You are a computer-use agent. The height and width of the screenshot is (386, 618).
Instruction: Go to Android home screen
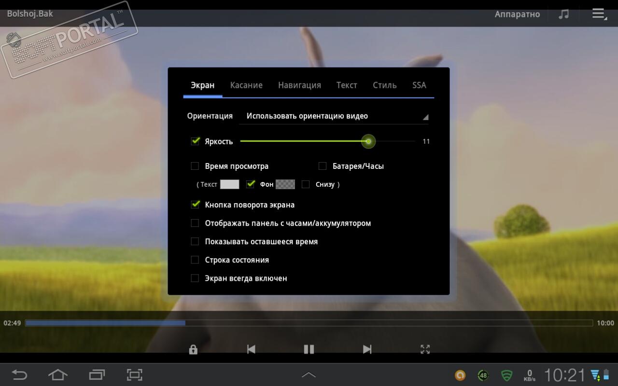57,374
